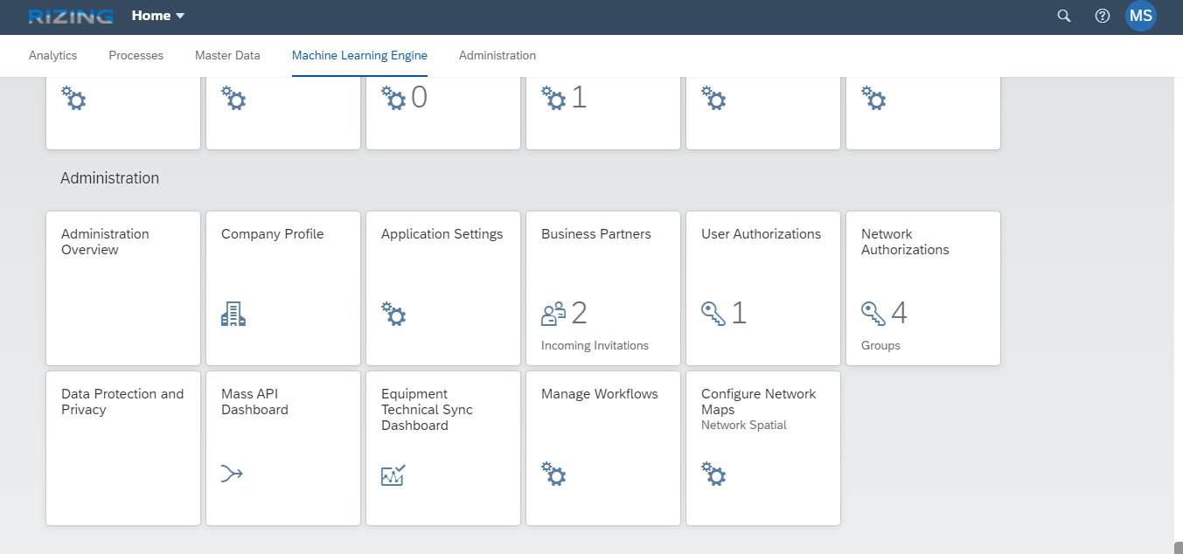The image size is (1183, 554).
Task: Click the Mass API Dashboard merge-arrow icon
Action: (x=232, y=474)
